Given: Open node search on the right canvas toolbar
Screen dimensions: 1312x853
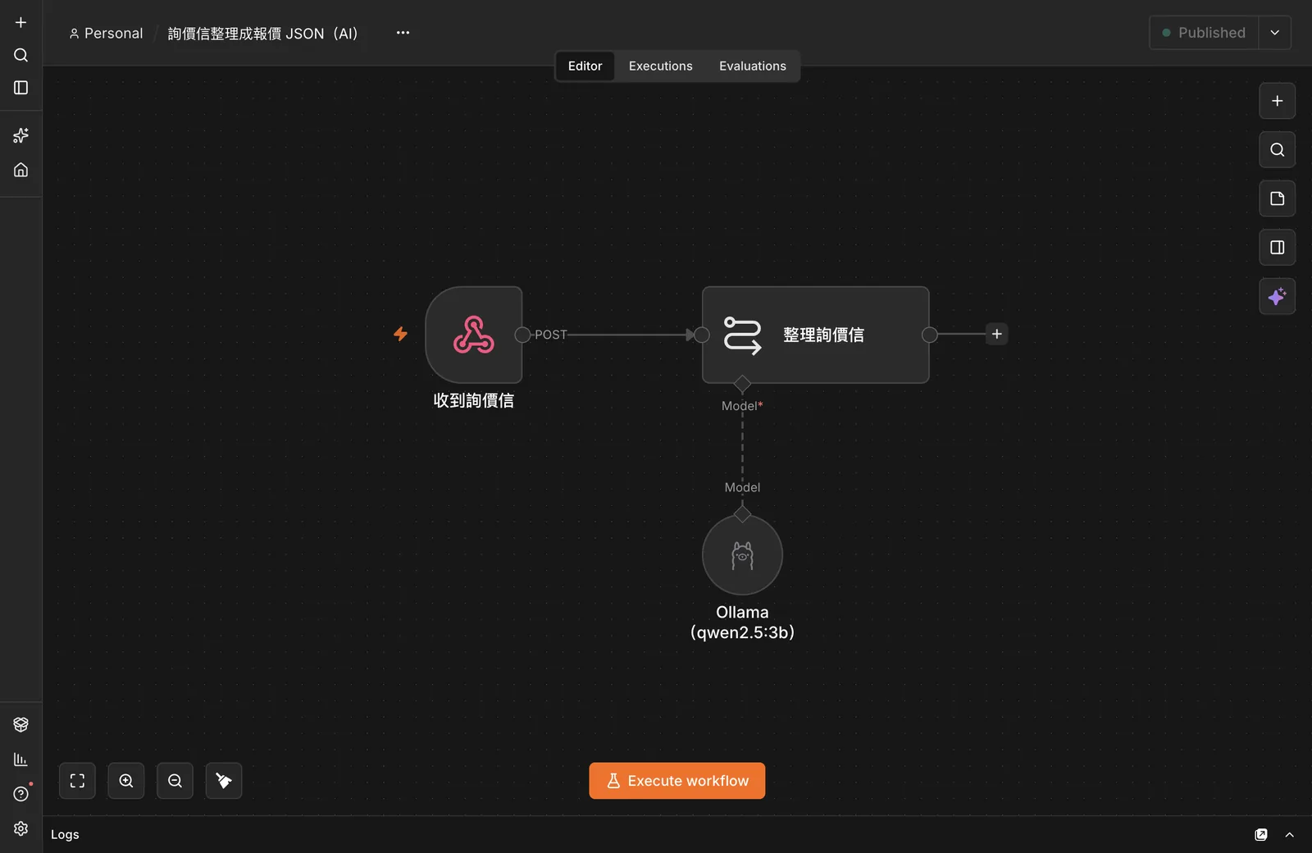Looking at the screenshot, I should [1277, 149].
